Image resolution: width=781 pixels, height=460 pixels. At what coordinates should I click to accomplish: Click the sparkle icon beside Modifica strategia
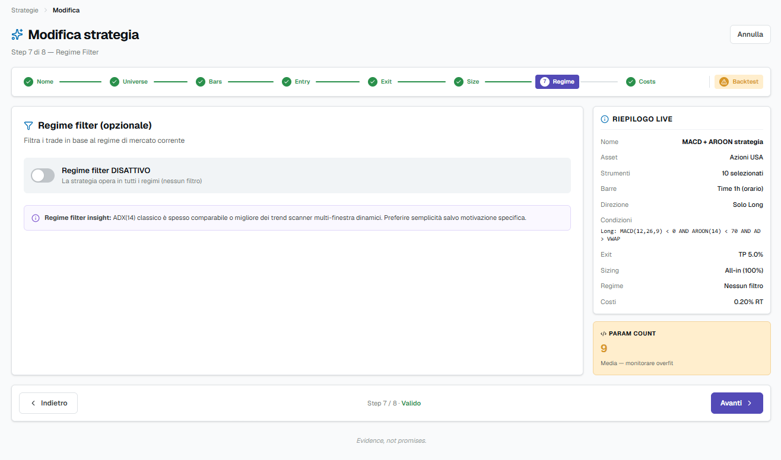pyautogui.click(x=17, y=34)
